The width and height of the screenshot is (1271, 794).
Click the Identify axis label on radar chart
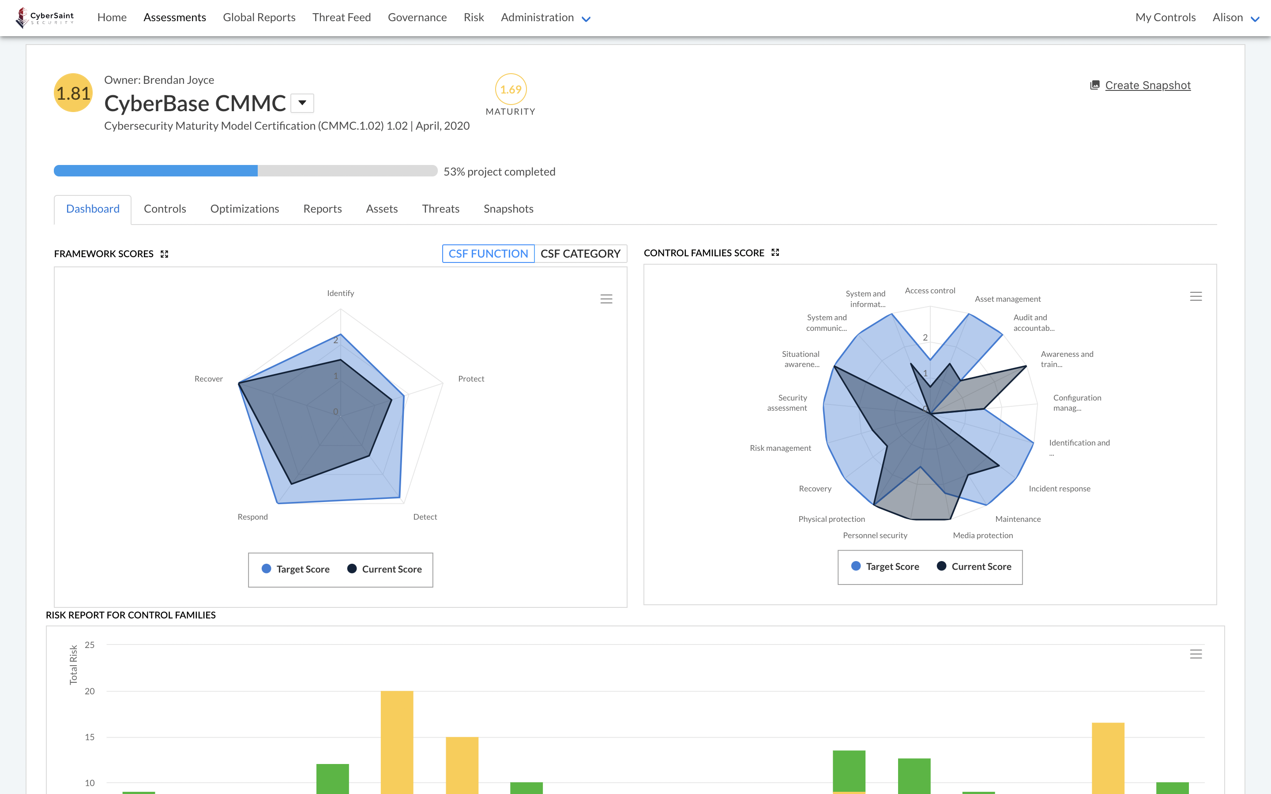pyautogui.click(x=340, y=293)
